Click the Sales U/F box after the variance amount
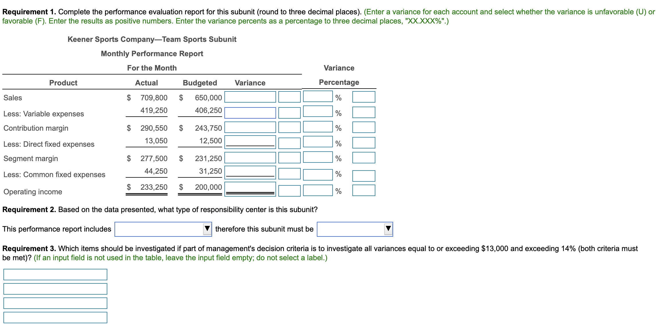 point(289,97)
